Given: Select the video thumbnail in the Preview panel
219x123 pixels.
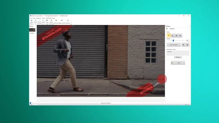Looking at the screenshot, I should [32, 30].
